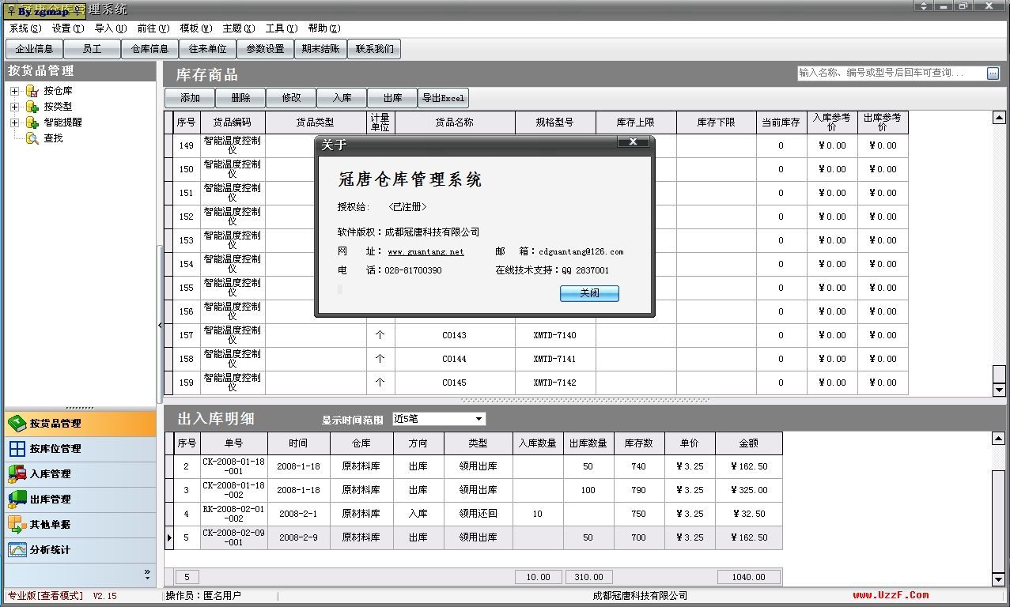This screenshot has height=607, width=1010.
Task: Open the 员工 management toolbar icon
Action: (x=92, y=48)
